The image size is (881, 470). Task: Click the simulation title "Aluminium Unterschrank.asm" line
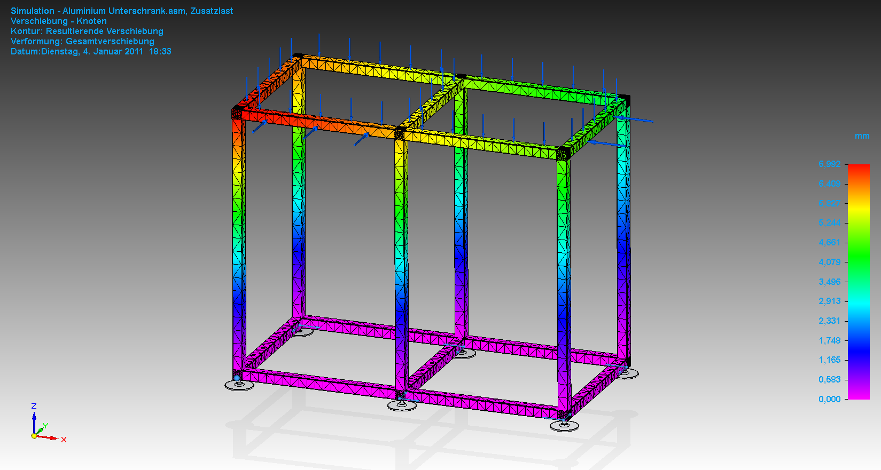[x=122, y=11]
